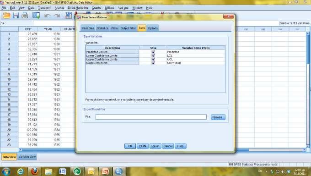Click the network tray icon
Image resolution: width=311 pixels, height=176 pixels.
[x=278, y=171]
